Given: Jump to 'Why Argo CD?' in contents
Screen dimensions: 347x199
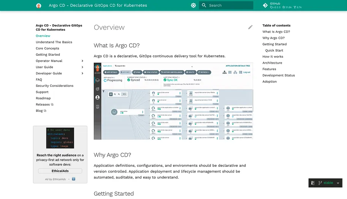Looking at the screenshot, I should (x=274, y=38).
